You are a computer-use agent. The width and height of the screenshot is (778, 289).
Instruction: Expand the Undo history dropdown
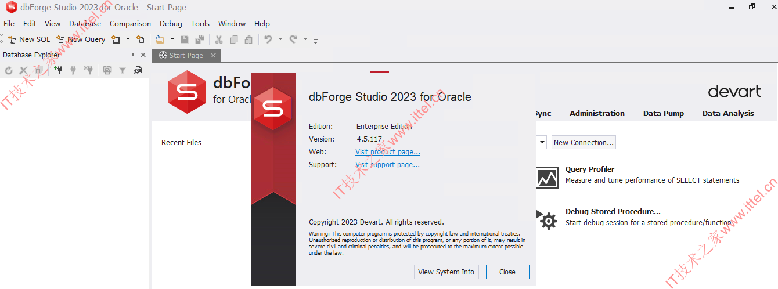pyautogui.click(x=280, y=39)
